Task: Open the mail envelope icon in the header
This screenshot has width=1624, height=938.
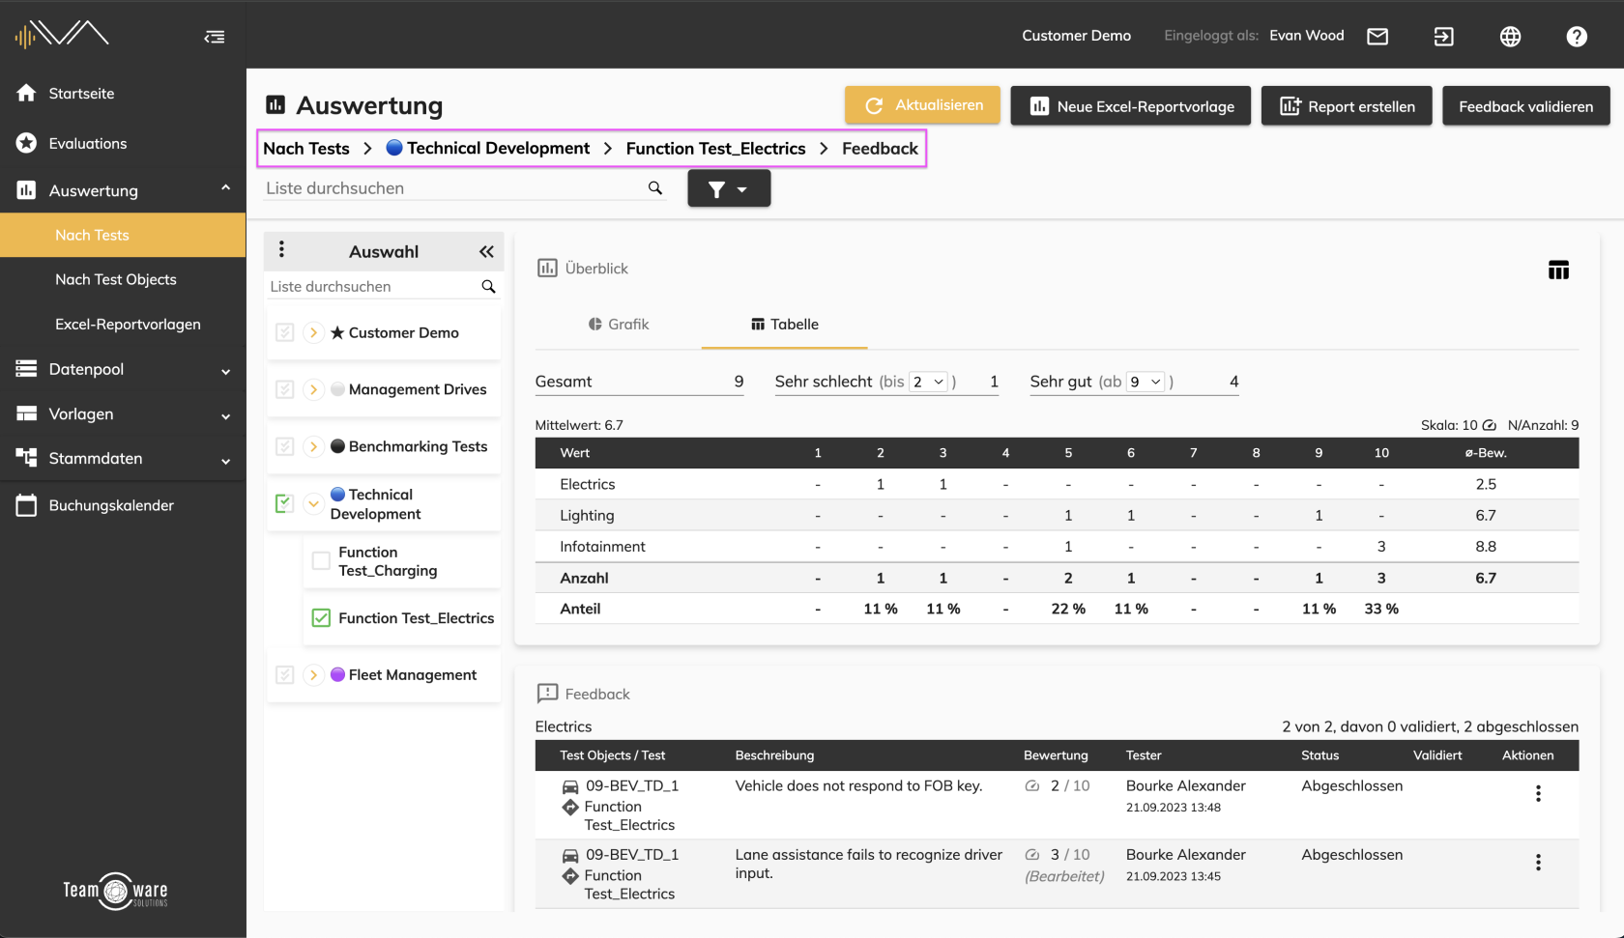Action: (1377, 37)
